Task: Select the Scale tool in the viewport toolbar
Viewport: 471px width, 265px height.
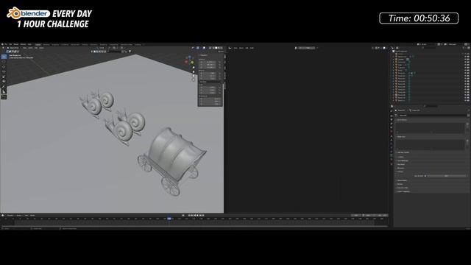Action: click(4, 77)
